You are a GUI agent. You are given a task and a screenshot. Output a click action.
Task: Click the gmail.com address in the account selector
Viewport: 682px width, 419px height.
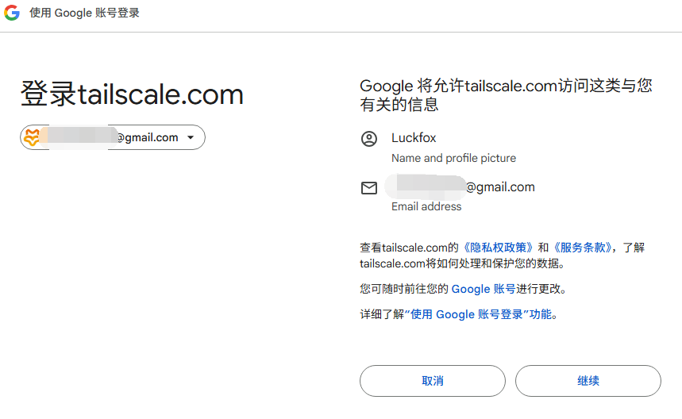point(148,137)
